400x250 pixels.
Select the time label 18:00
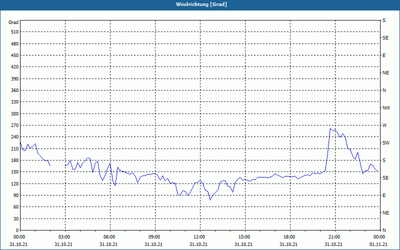click(x=290, y=236)
